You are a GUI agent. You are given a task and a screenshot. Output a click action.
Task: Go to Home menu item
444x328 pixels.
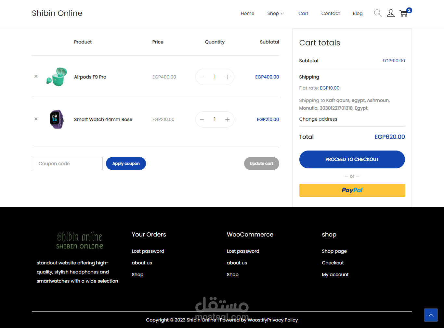(x=247, y=13)
